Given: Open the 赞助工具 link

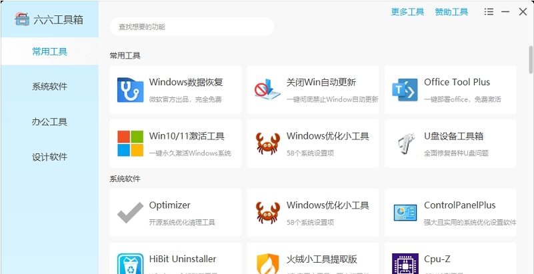Looking at the screenshot, I should pyautogui.click(x=451, y=12).
